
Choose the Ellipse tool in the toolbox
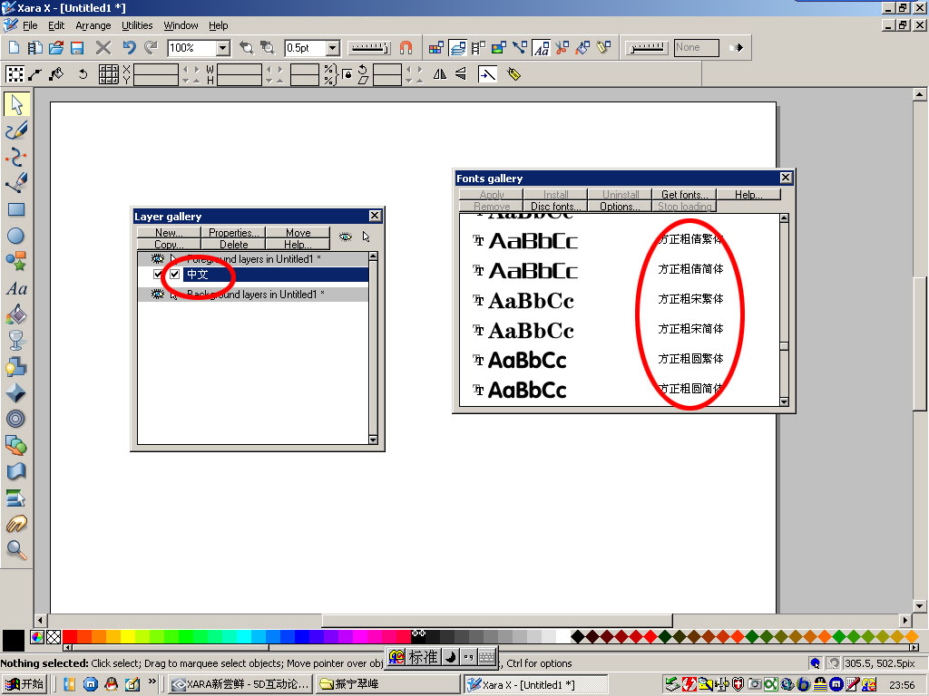coord(16,236)
